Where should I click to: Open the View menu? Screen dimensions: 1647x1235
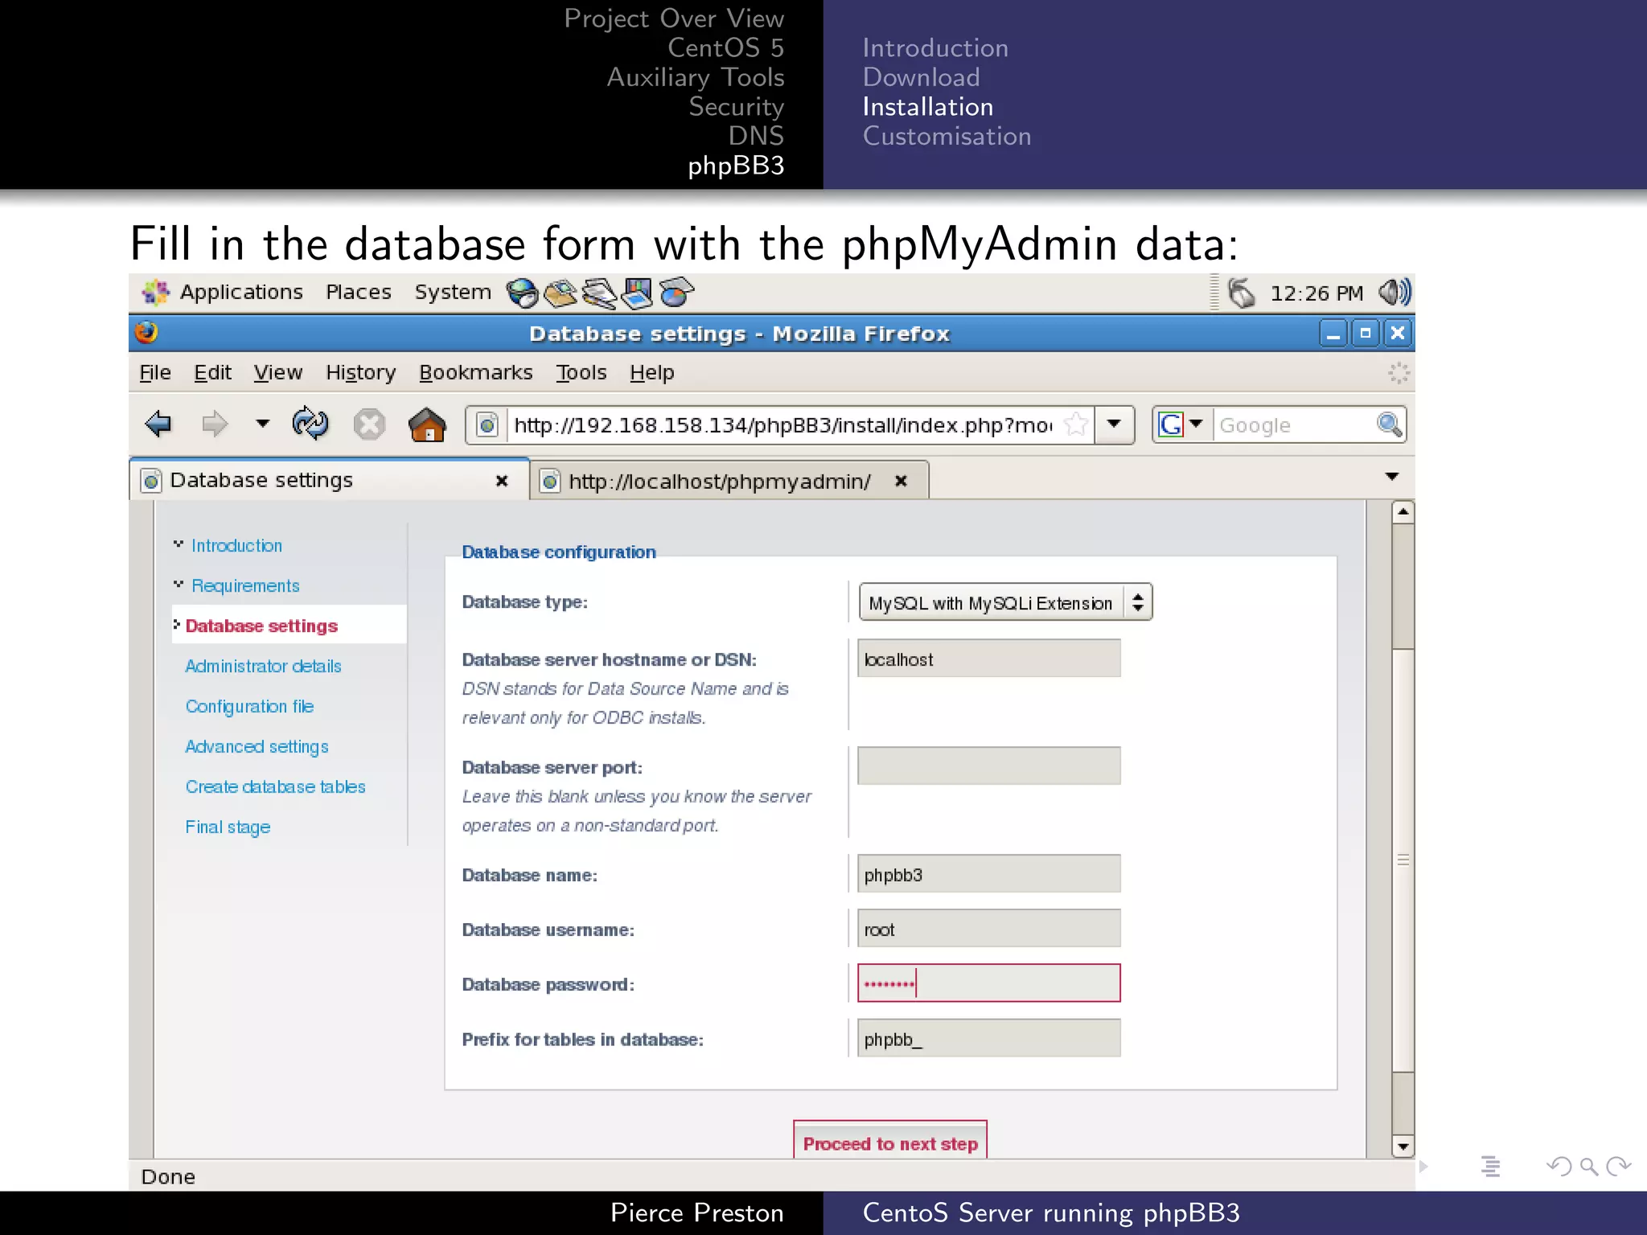(278, 373)
